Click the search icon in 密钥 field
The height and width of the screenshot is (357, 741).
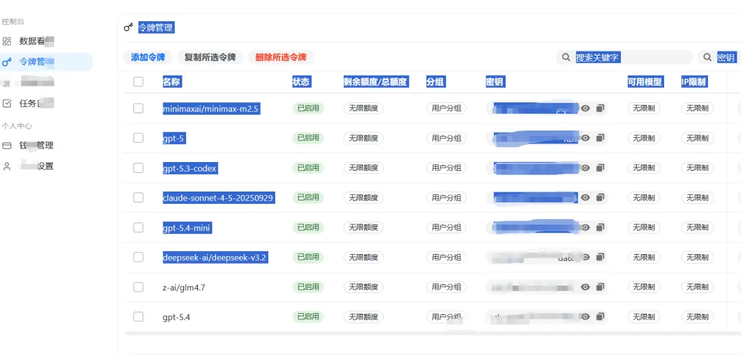[x=707, y=58]
